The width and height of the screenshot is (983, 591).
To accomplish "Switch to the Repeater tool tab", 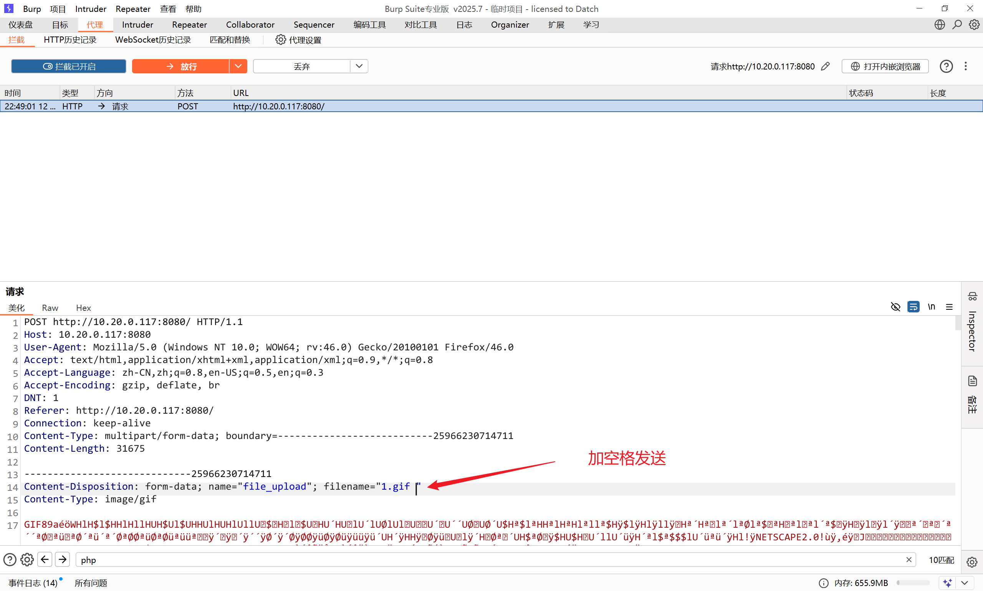I will (189, 25).
